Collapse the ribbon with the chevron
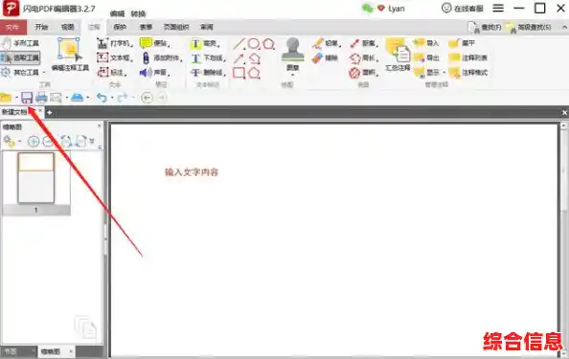 [x=564, y=27]
